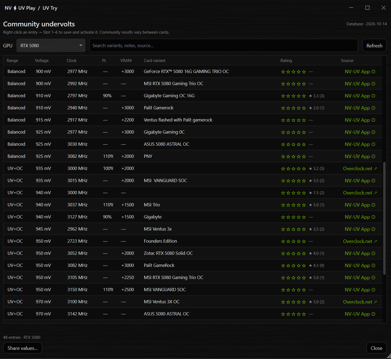Rate the 3105 MHz Gaming Trio entry five stars

click(304, 278)
